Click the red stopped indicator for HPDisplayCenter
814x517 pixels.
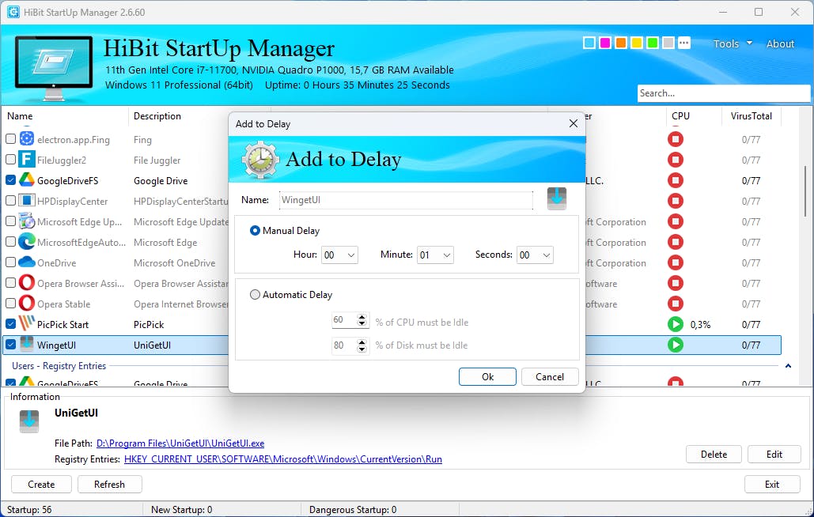pos(676,201)
